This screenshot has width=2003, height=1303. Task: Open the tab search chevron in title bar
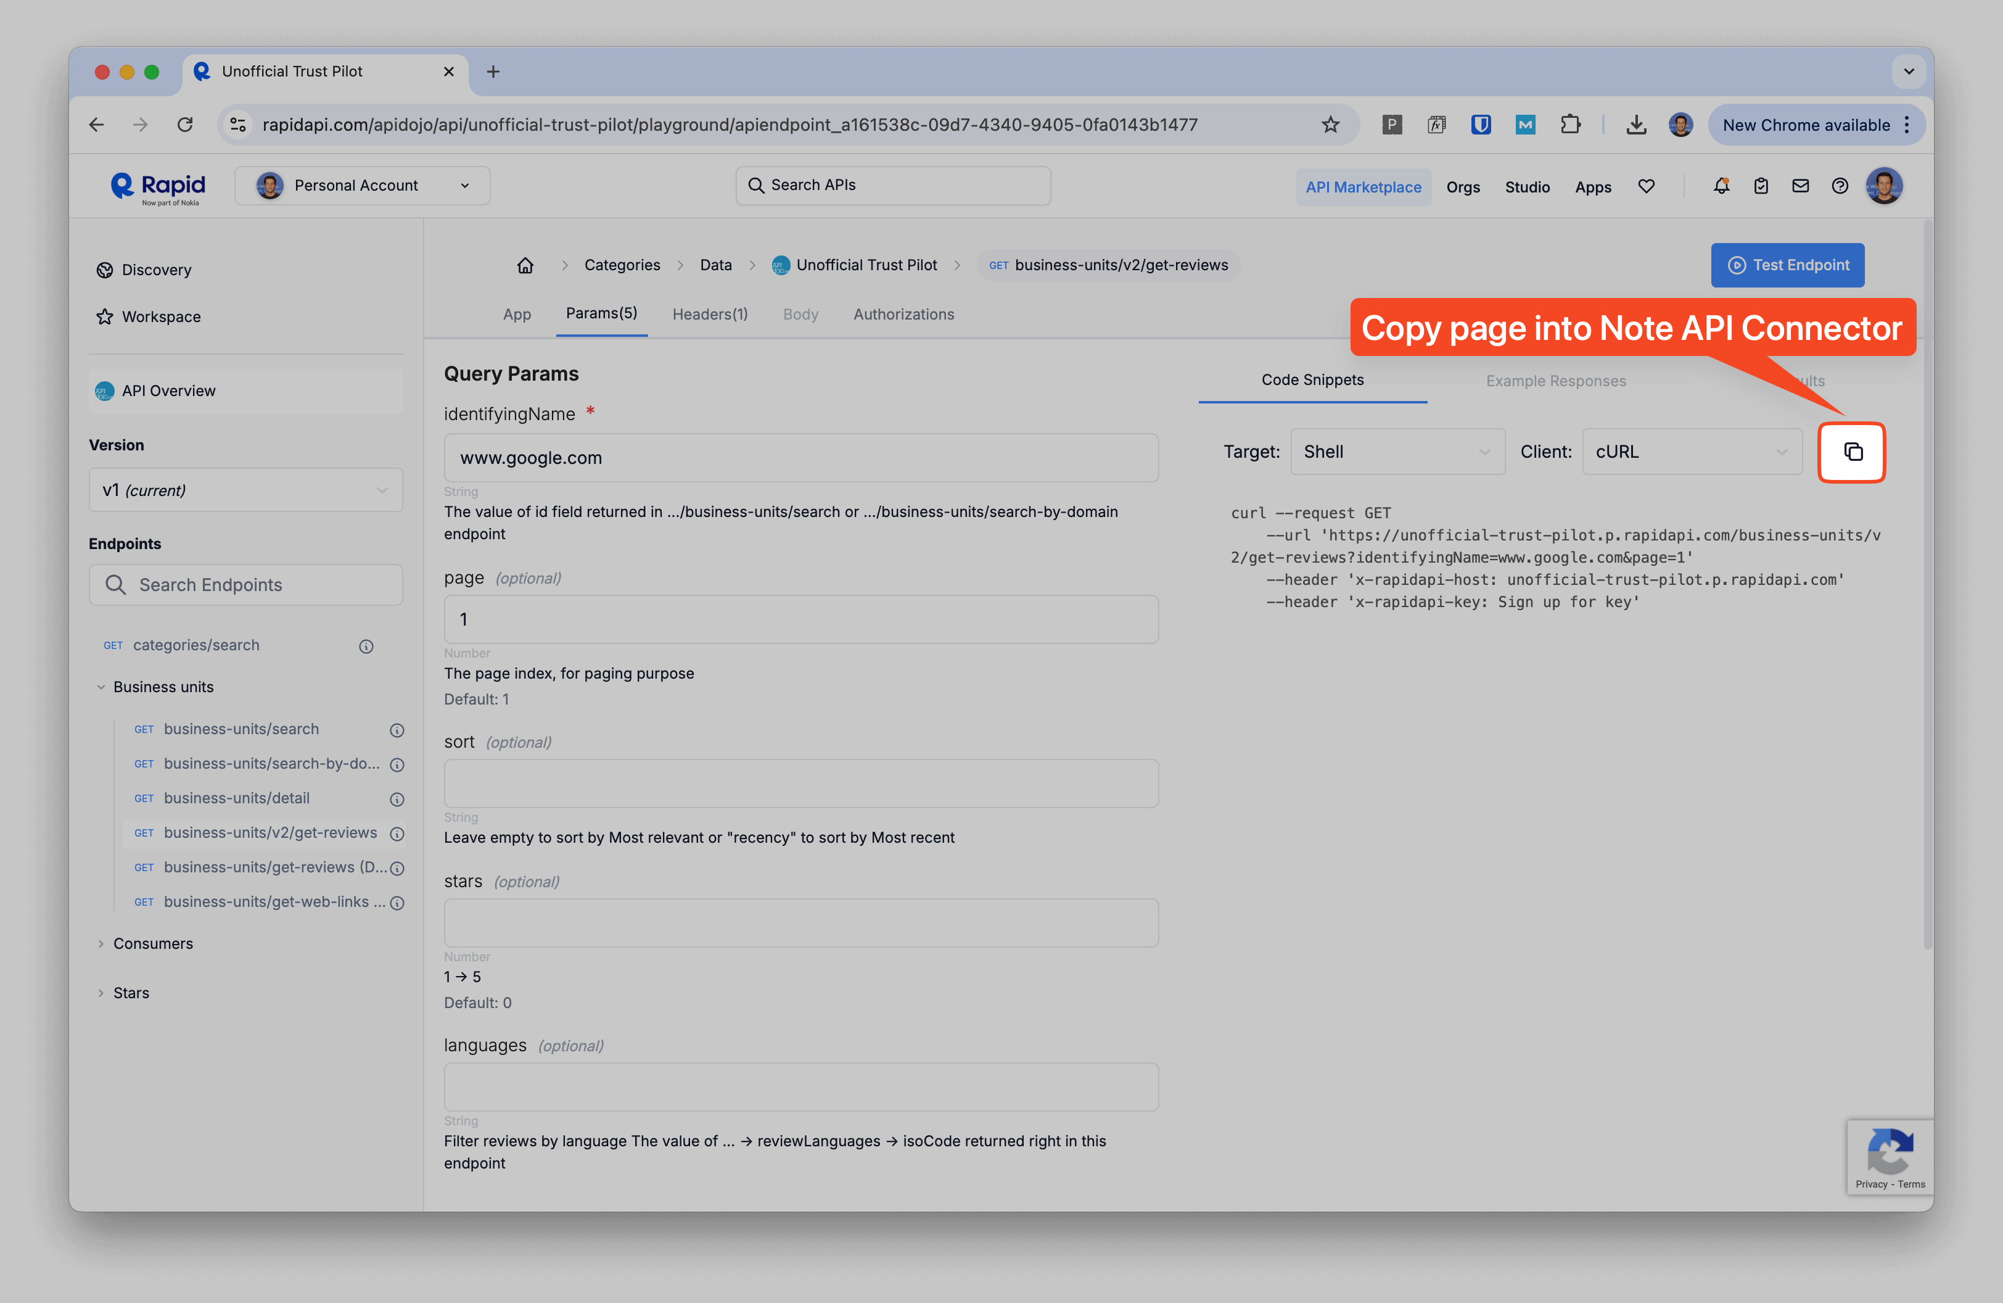(1909, 72)
